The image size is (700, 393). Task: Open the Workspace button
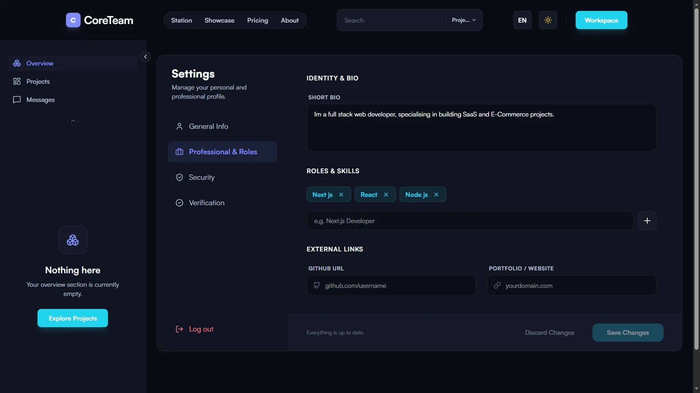602,20
